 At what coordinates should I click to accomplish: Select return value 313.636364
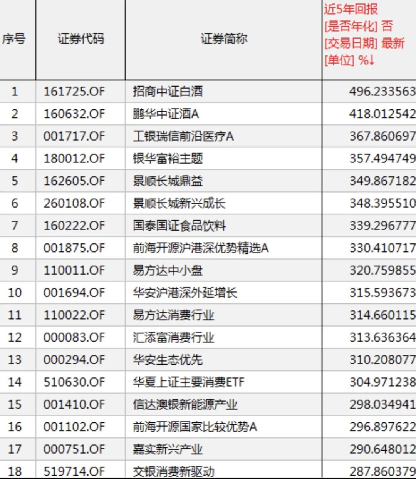click(x=382, y=337)
